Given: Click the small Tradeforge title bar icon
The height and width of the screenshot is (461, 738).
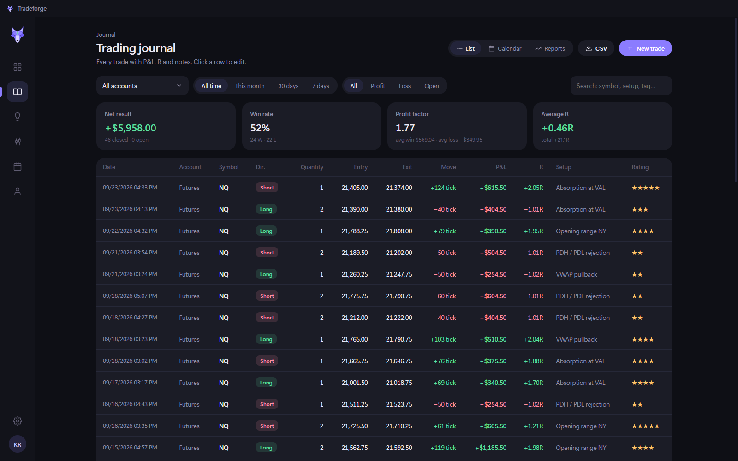Looking at the screenshot, I should click(10, 8).
